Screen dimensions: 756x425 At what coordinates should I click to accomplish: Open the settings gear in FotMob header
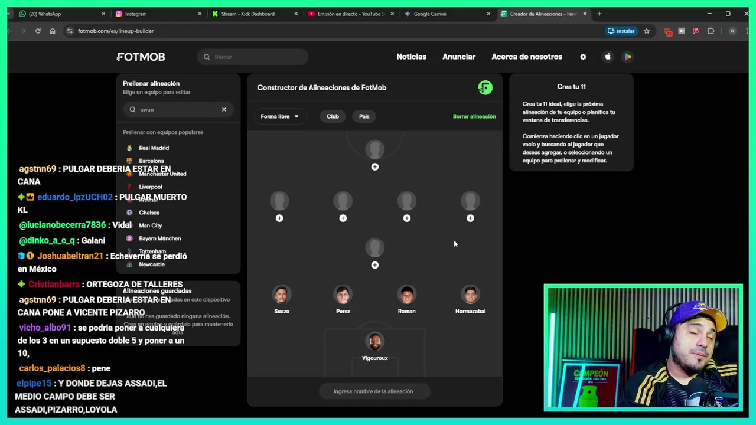point(583,57)
